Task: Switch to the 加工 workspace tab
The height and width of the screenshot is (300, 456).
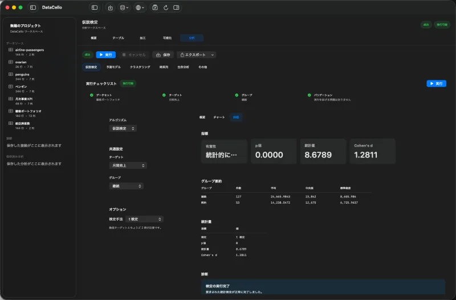Action: tap(142, 38)
